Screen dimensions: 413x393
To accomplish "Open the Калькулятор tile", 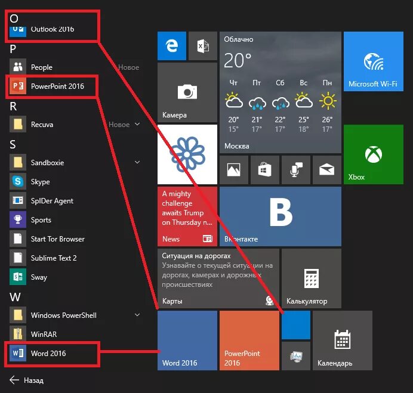I will coord(312,278).
